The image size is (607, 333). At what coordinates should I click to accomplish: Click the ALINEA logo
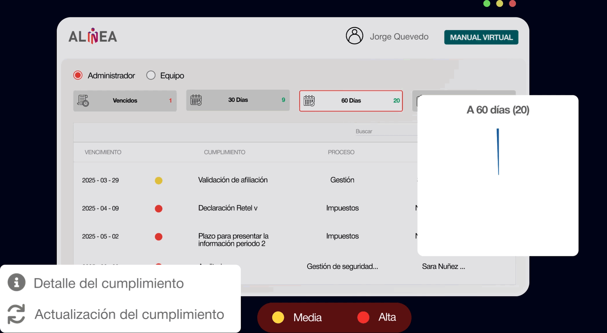point(92,36)
